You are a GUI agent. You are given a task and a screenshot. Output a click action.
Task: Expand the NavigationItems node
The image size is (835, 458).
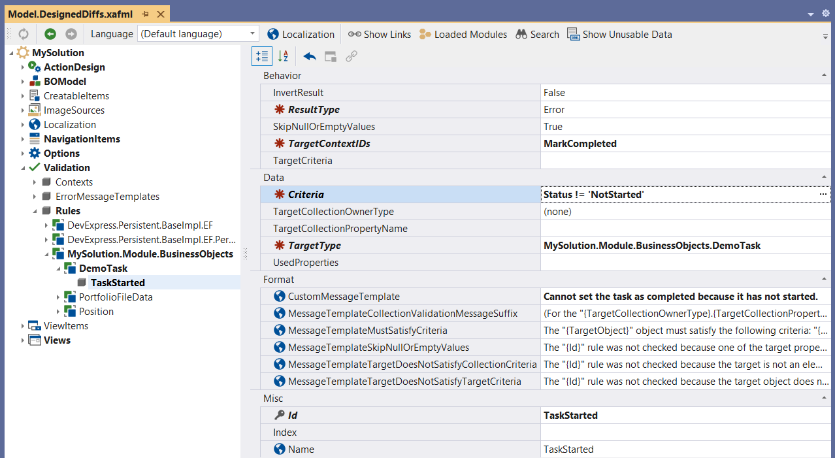coord(22,139)
